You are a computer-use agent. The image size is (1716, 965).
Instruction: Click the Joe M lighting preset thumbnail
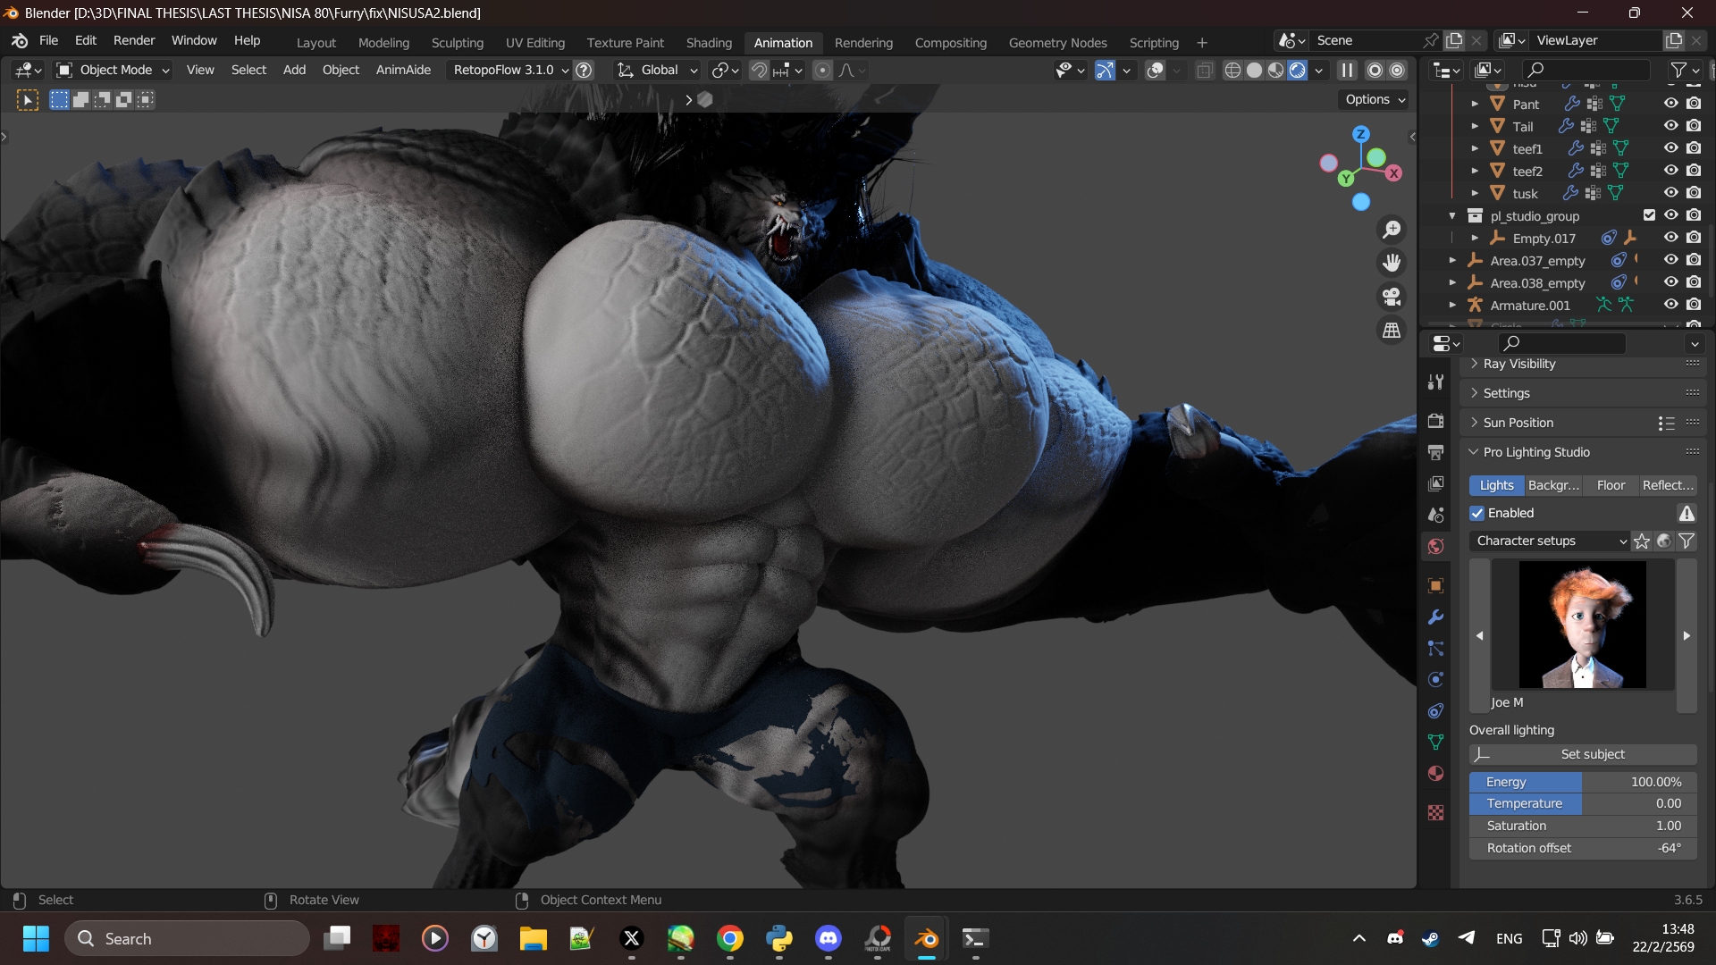(1582, 625)
